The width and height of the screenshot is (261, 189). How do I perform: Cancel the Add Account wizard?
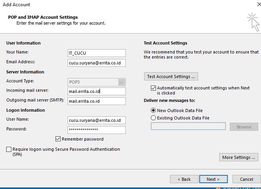(x=246, y=179)
